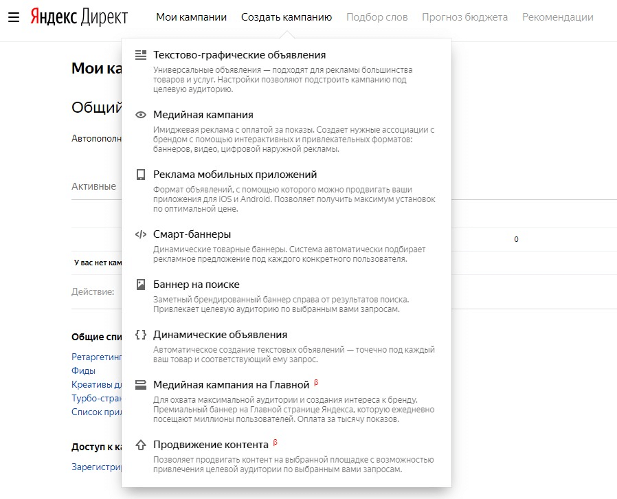This screenshot has width=617, height=499.
Task: Open Подбор слов navigation item
Action: [x=377, y=17]
